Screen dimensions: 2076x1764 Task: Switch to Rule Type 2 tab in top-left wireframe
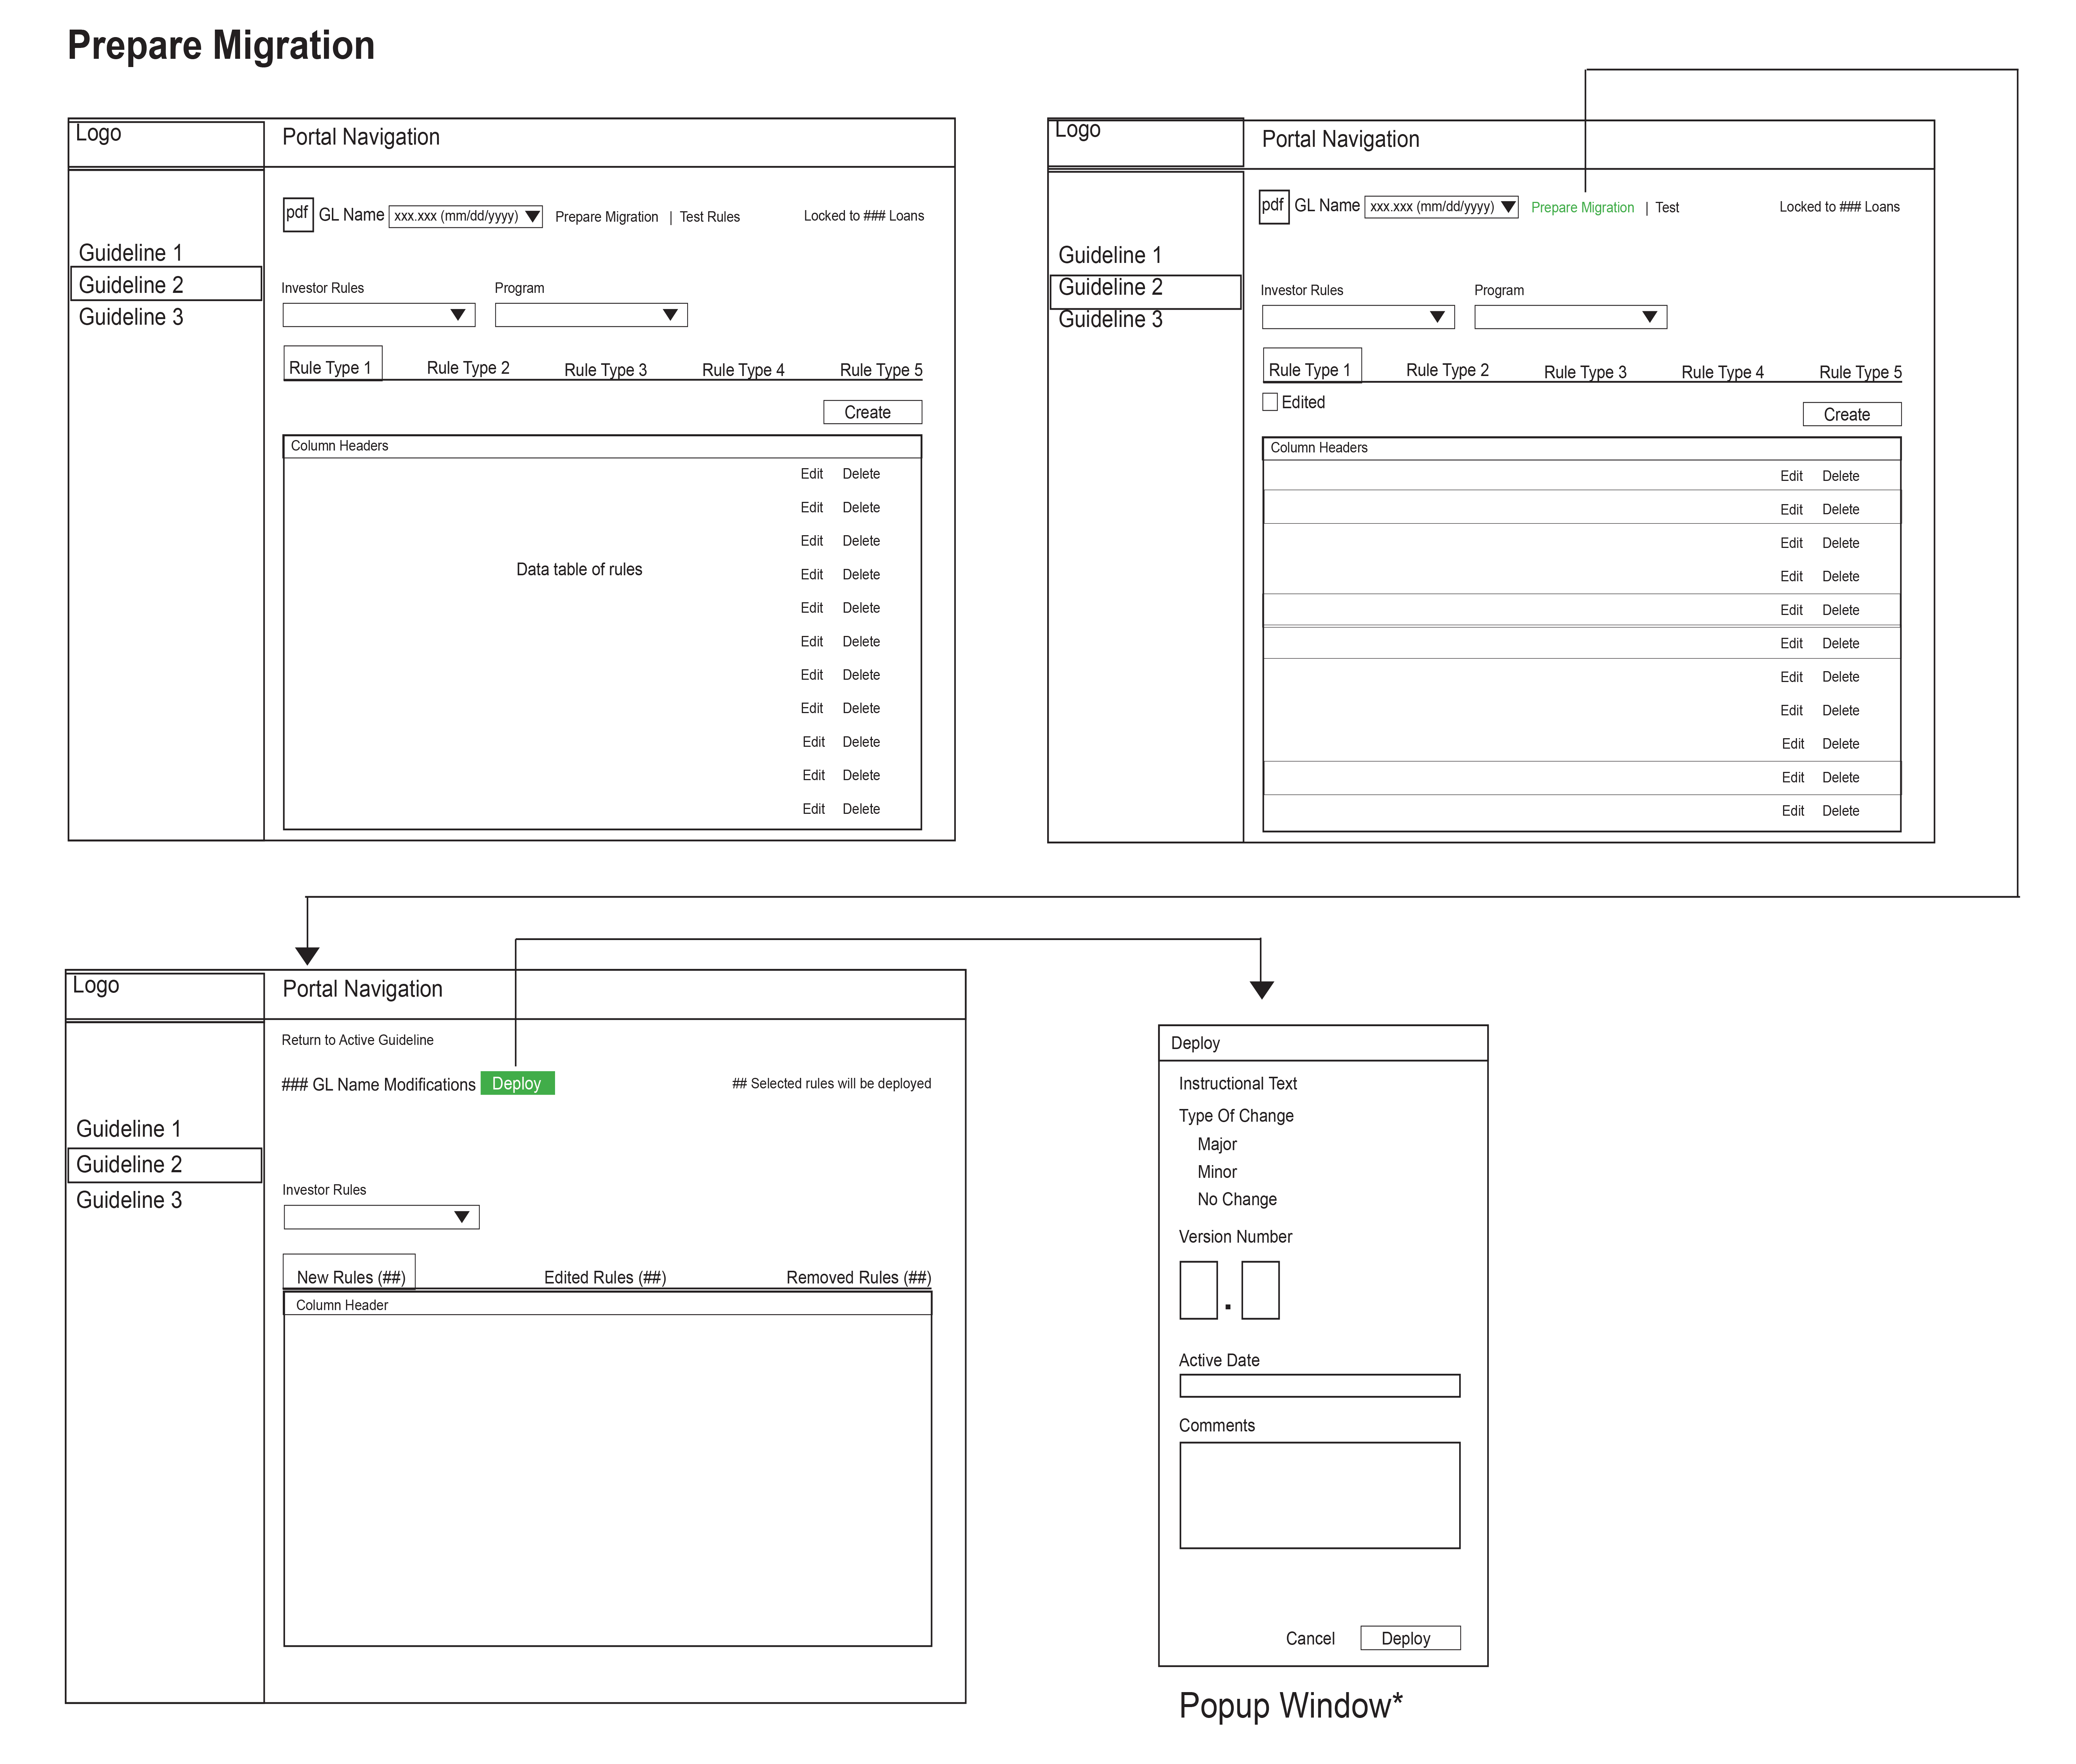pos(468,368)
